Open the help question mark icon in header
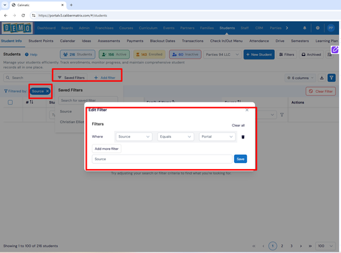The height and width of the screenshot is (253, 341). pyautogui.click(x=318, y=28)
